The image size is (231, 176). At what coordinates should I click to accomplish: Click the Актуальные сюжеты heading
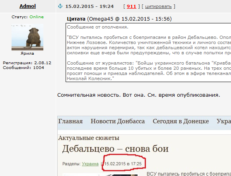89,138
